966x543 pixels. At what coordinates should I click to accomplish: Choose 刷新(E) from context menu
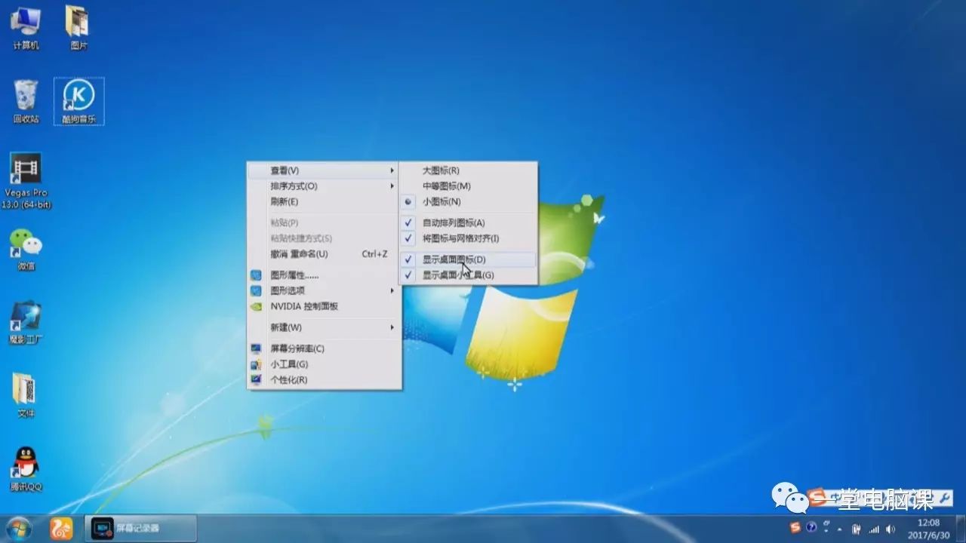tap(324, 201)
